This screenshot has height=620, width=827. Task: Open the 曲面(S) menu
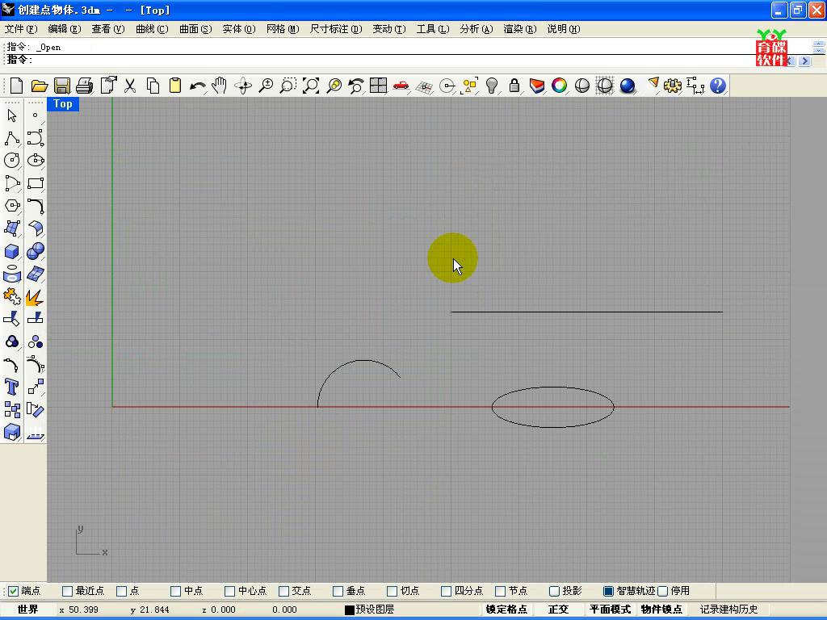[x=195, y=29]
